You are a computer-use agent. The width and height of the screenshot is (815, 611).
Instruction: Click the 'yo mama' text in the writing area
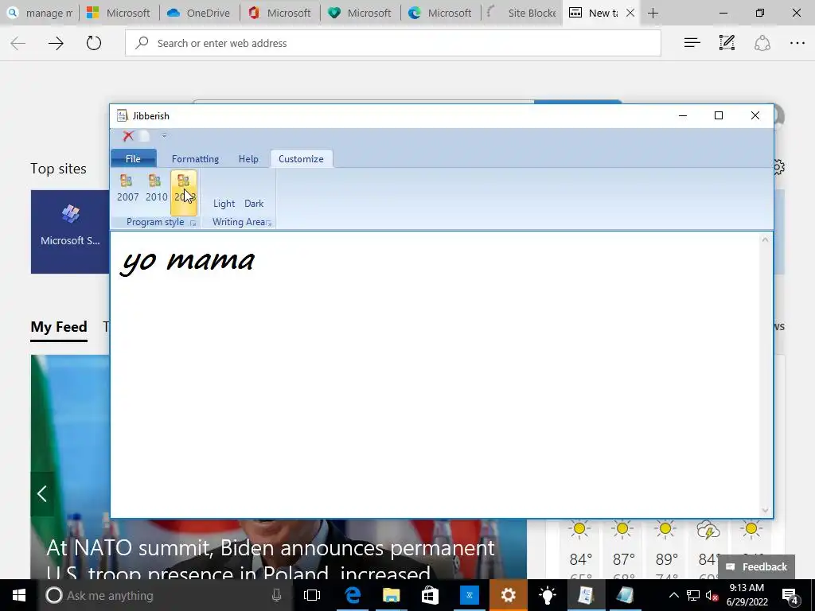[188, 261]
